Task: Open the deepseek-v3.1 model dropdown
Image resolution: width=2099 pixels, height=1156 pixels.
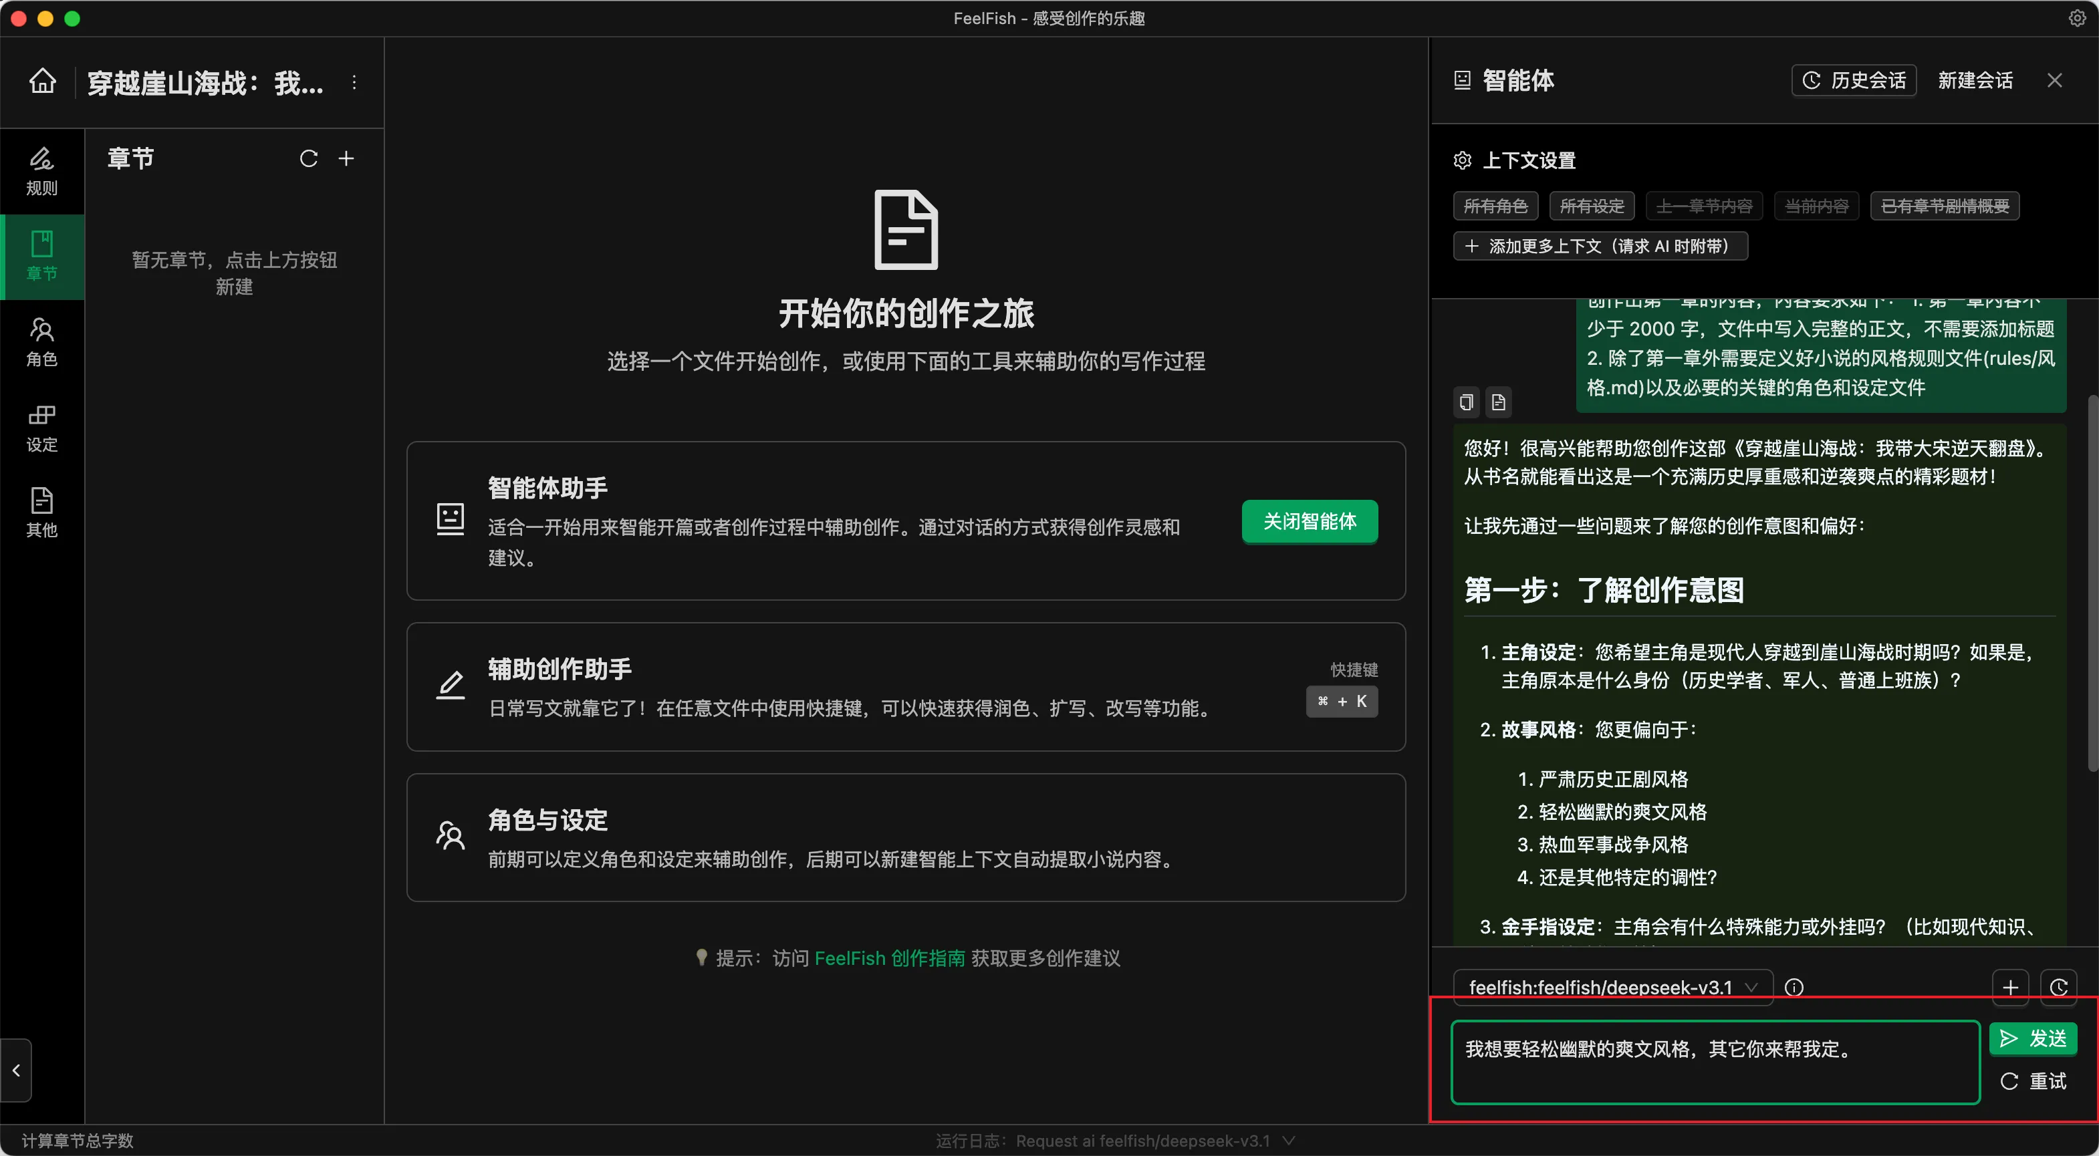Action: pyautogui.click(x=1612, y=988)
